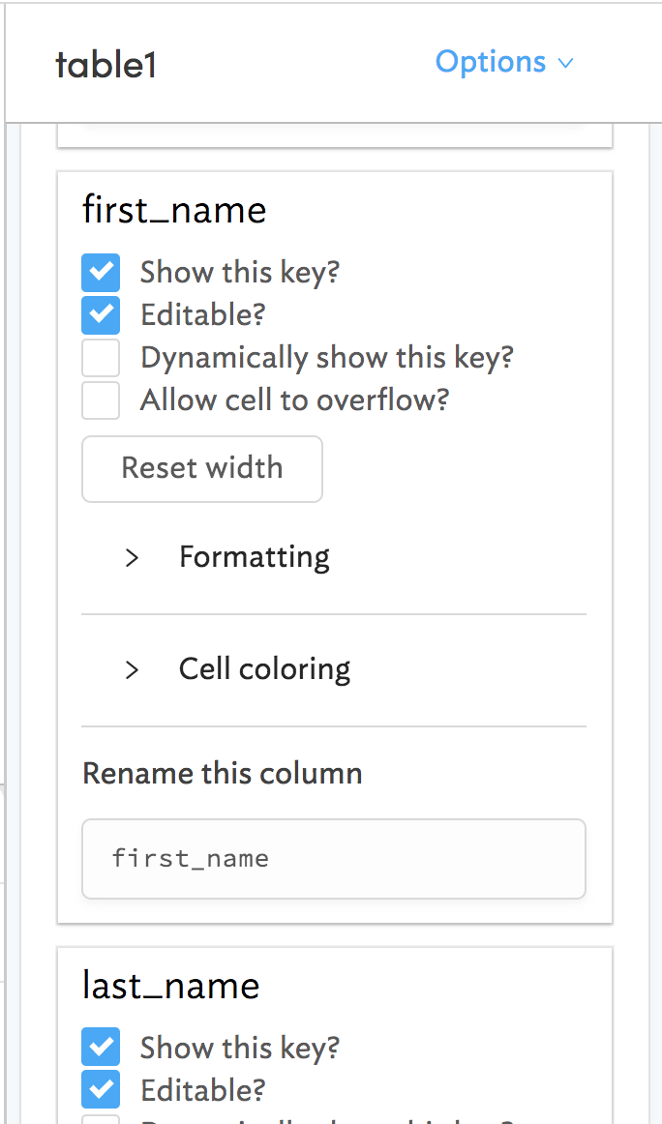Viewport: 662px width, 1124px height.
Task: Turn off Editable for the last_name column
Action: click(101, 1089)
